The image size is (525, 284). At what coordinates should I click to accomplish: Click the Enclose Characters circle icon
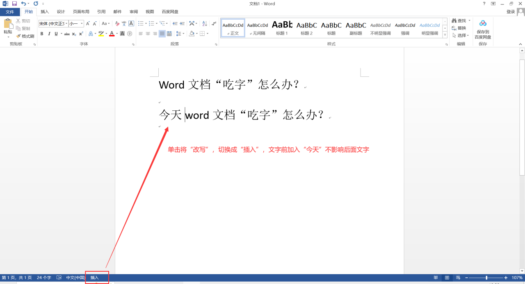tap(130, 34)
